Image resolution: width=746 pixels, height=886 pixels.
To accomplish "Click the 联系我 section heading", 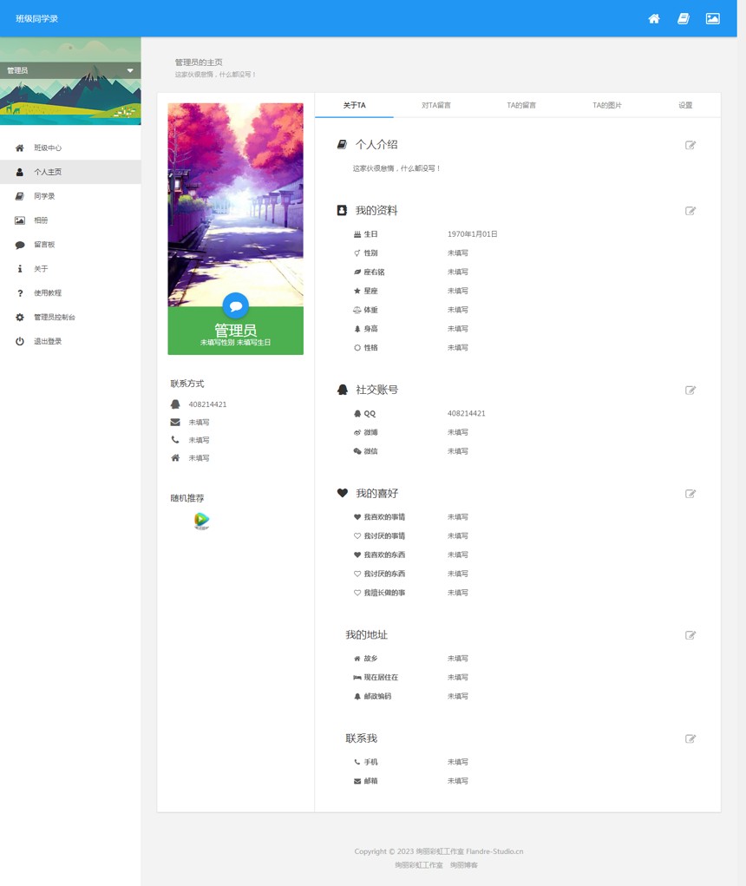I will (362, 738).
